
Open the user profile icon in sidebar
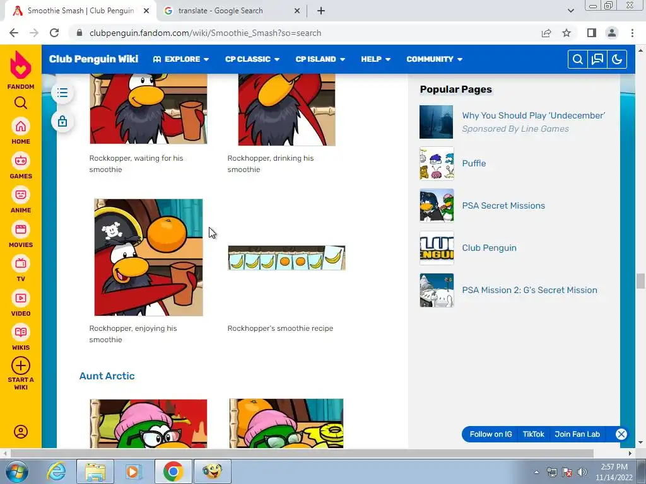pos(21,431)
